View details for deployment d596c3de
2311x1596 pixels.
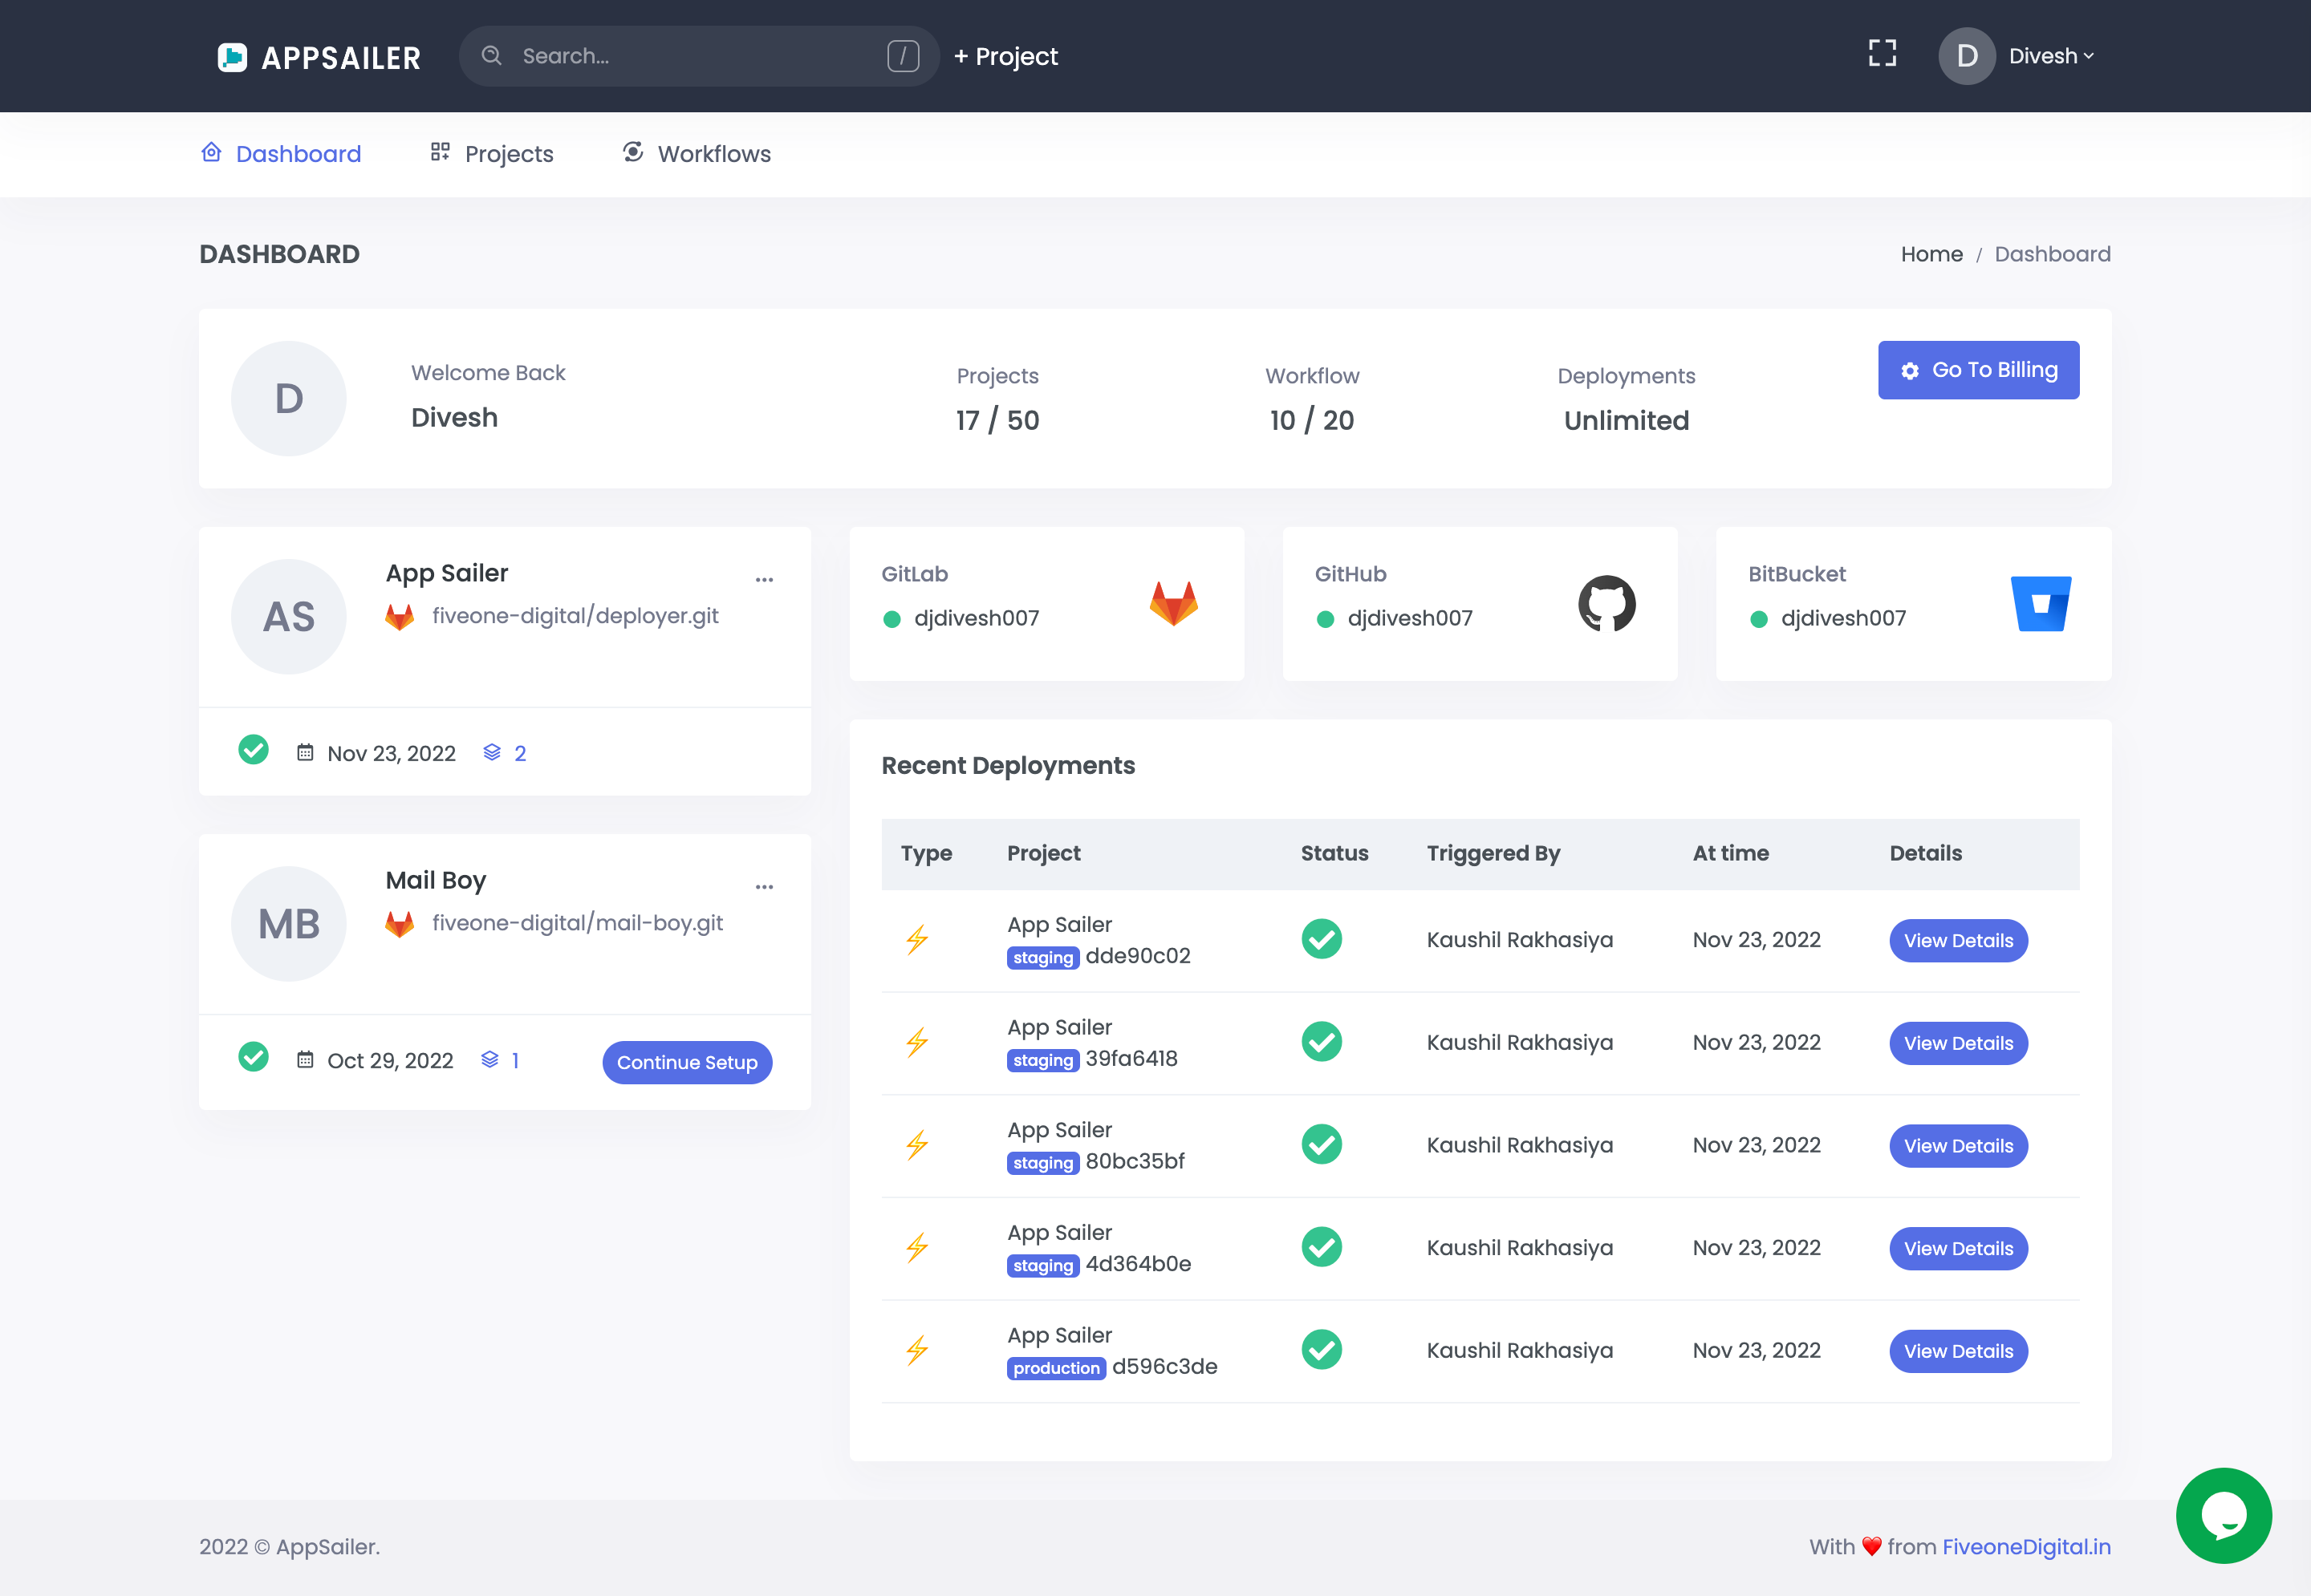(x=1958, y=1351)
